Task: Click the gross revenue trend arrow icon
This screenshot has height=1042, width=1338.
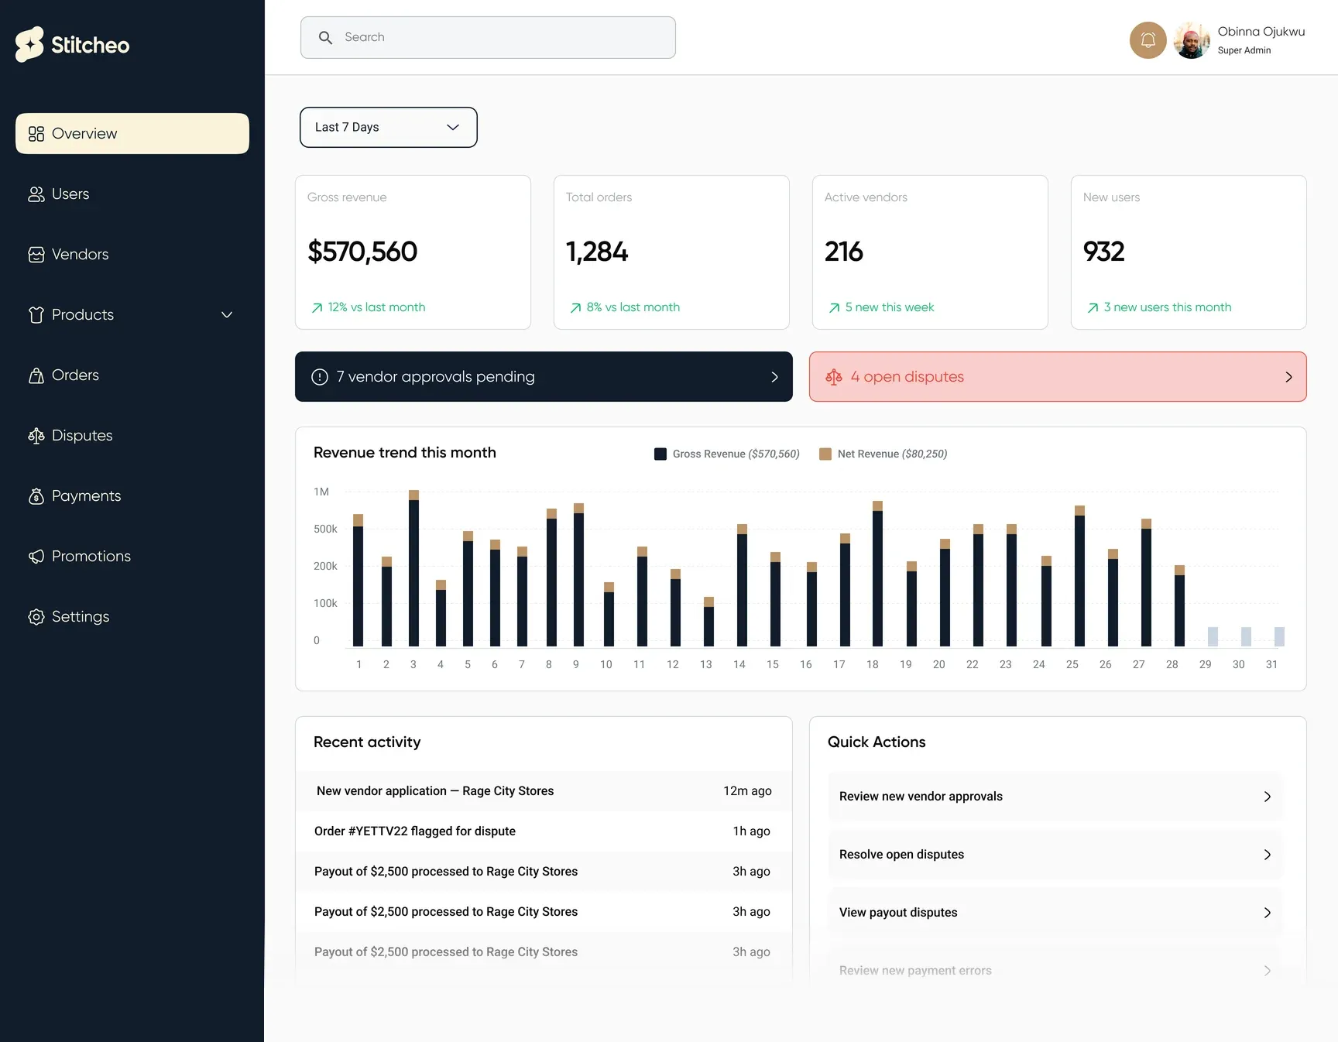Action: click(x=317, y=308)
